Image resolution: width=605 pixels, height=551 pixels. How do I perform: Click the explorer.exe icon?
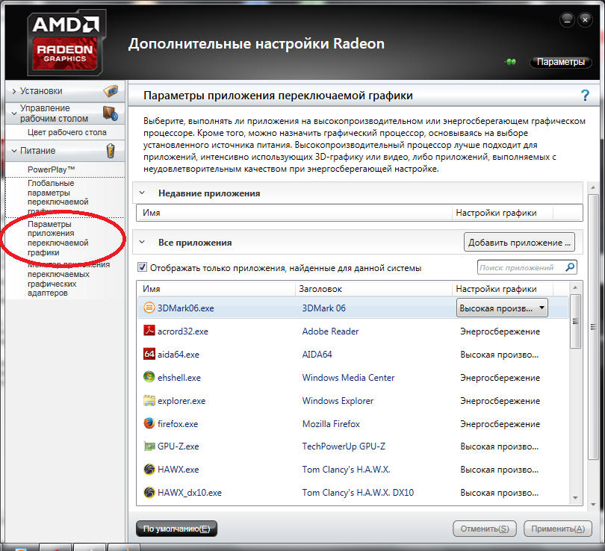(x=149, y=400)
